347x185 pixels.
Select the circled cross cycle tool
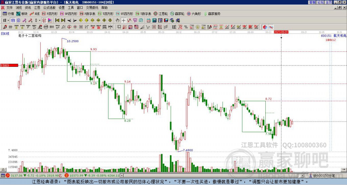69,27
